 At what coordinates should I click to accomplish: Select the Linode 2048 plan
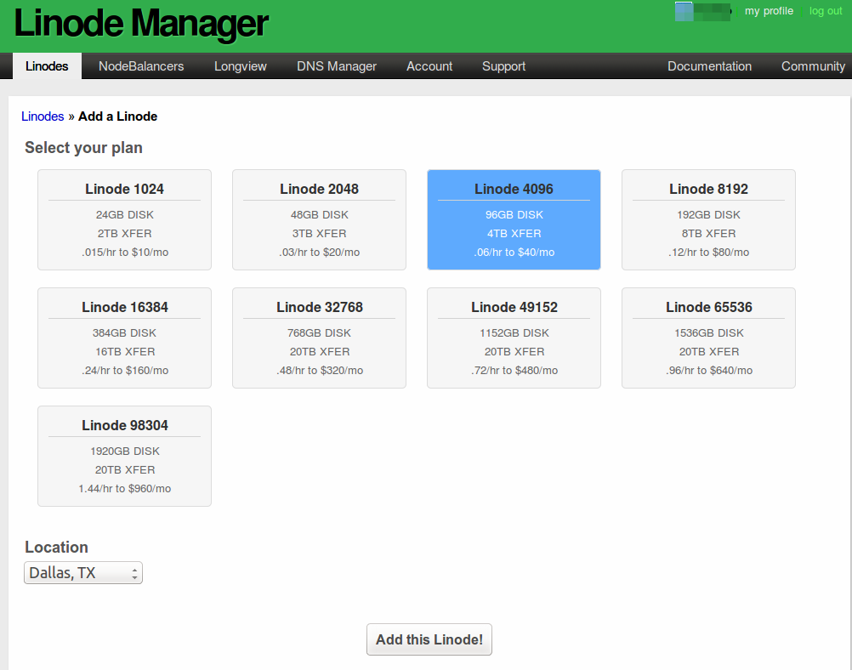[x=319, y=219]
